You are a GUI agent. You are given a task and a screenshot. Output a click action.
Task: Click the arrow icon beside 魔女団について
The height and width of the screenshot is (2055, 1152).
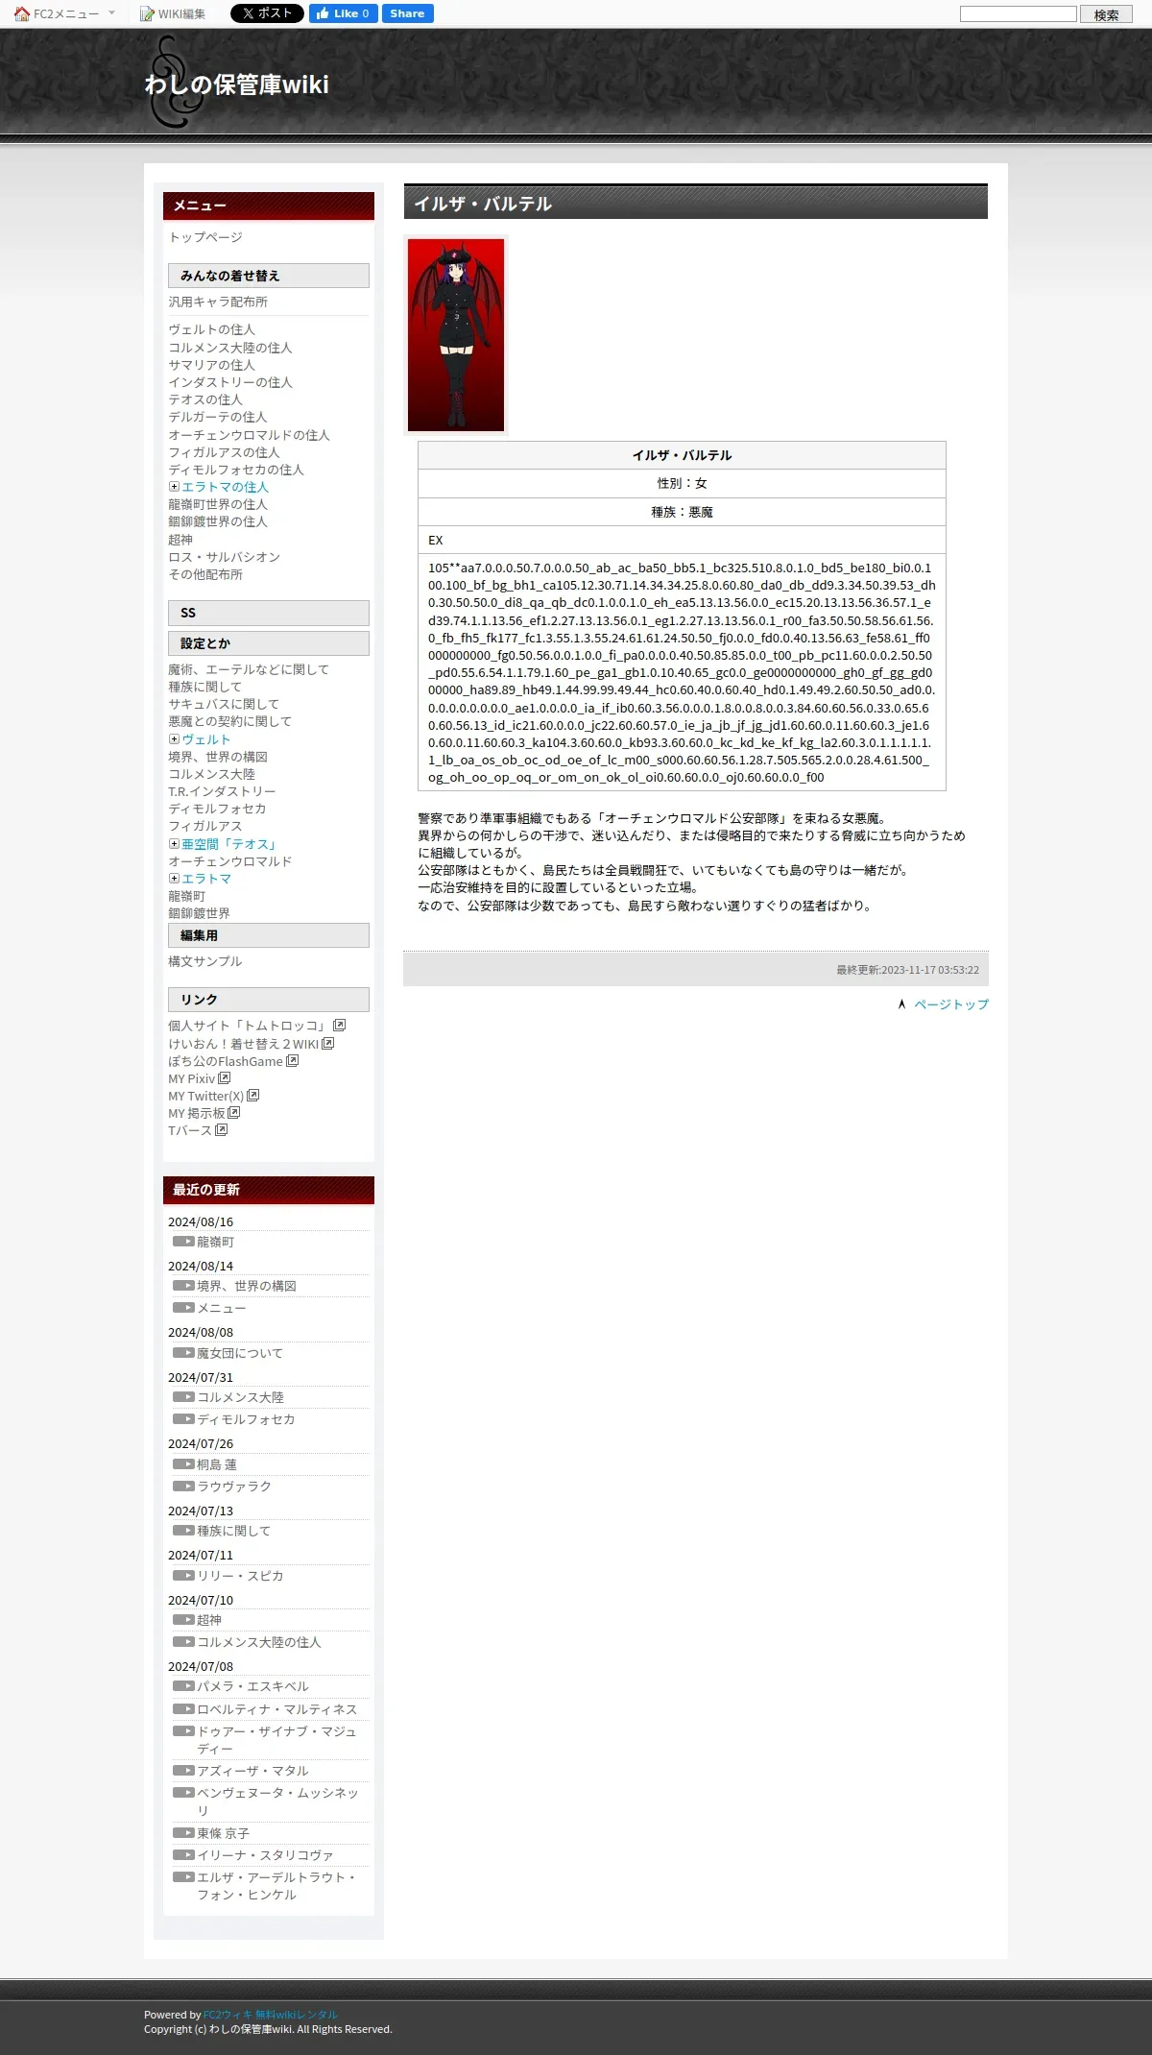pos(183,1353)
